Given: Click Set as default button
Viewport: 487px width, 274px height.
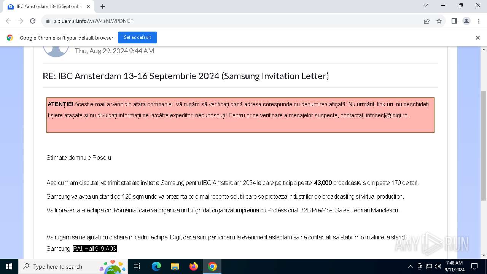Looking at the screenshot, I should (137, 37).
